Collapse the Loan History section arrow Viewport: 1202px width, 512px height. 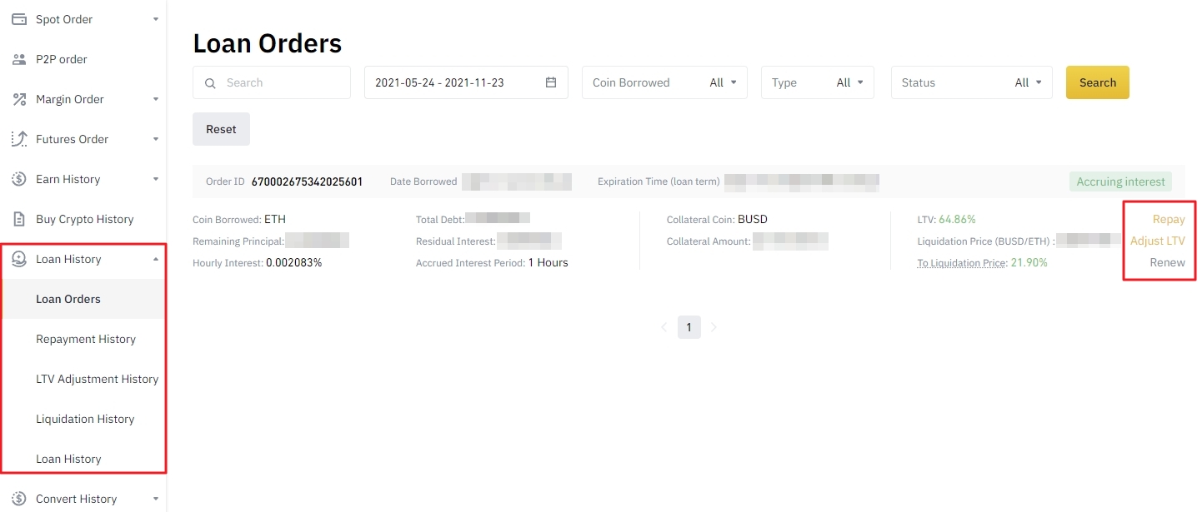[155, 259]
